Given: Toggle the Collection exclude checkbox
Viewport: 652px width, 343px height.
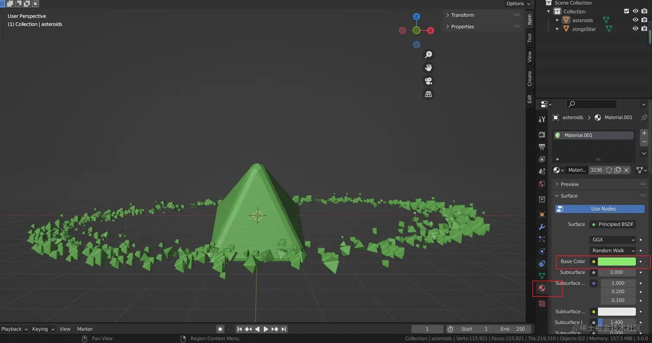Looking at the screenshot, I should click(x=627, y=12).
